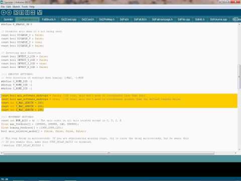Open the Help menu
The image size is (241, 181).
(32, 7)
